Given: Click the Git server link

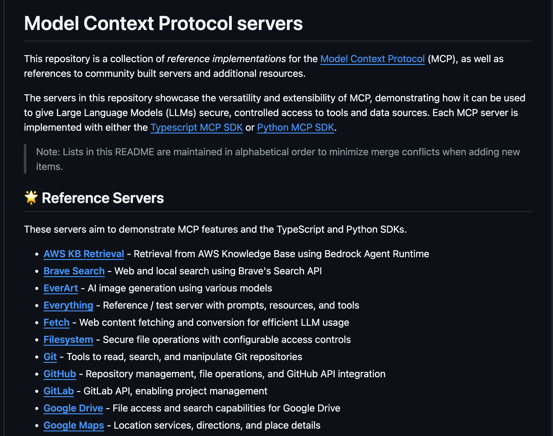Looking at the screenshot, I should 50,357.
